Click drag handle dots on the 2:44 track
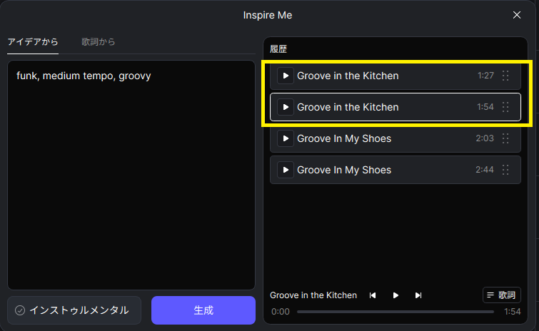The height and width of the screenshot is (331, 539). click(505, 170)
